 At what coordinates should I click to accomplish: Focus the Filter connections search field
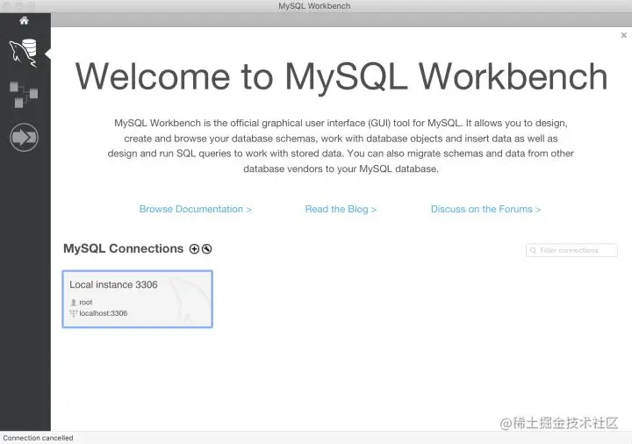[x=571, y=250]
